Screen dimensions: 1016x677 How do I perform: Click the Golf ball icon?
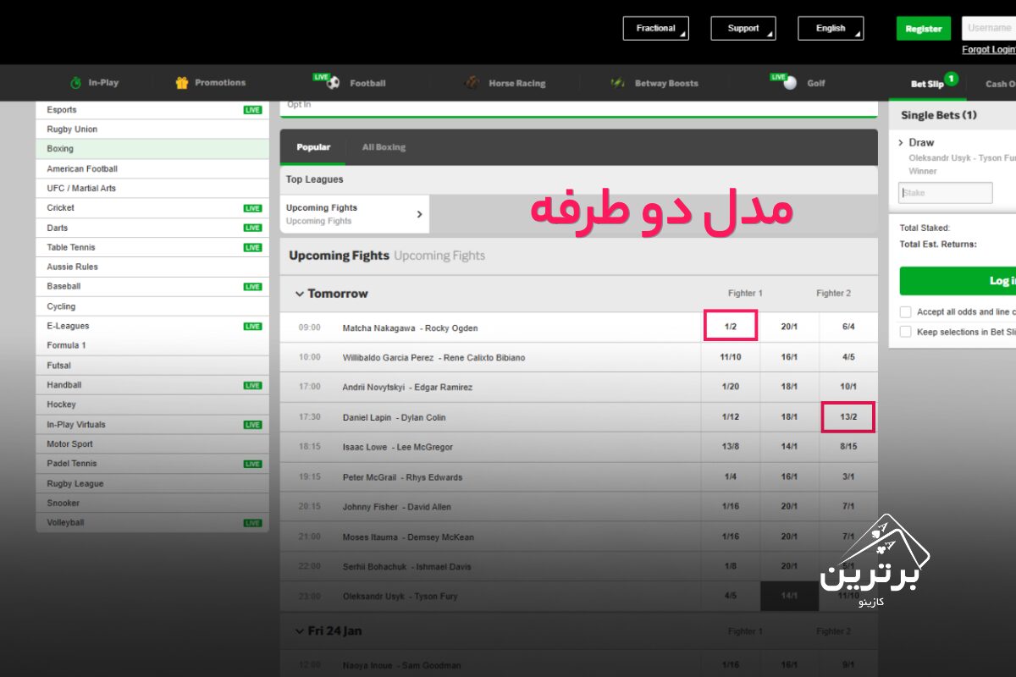tap(790, 83)
